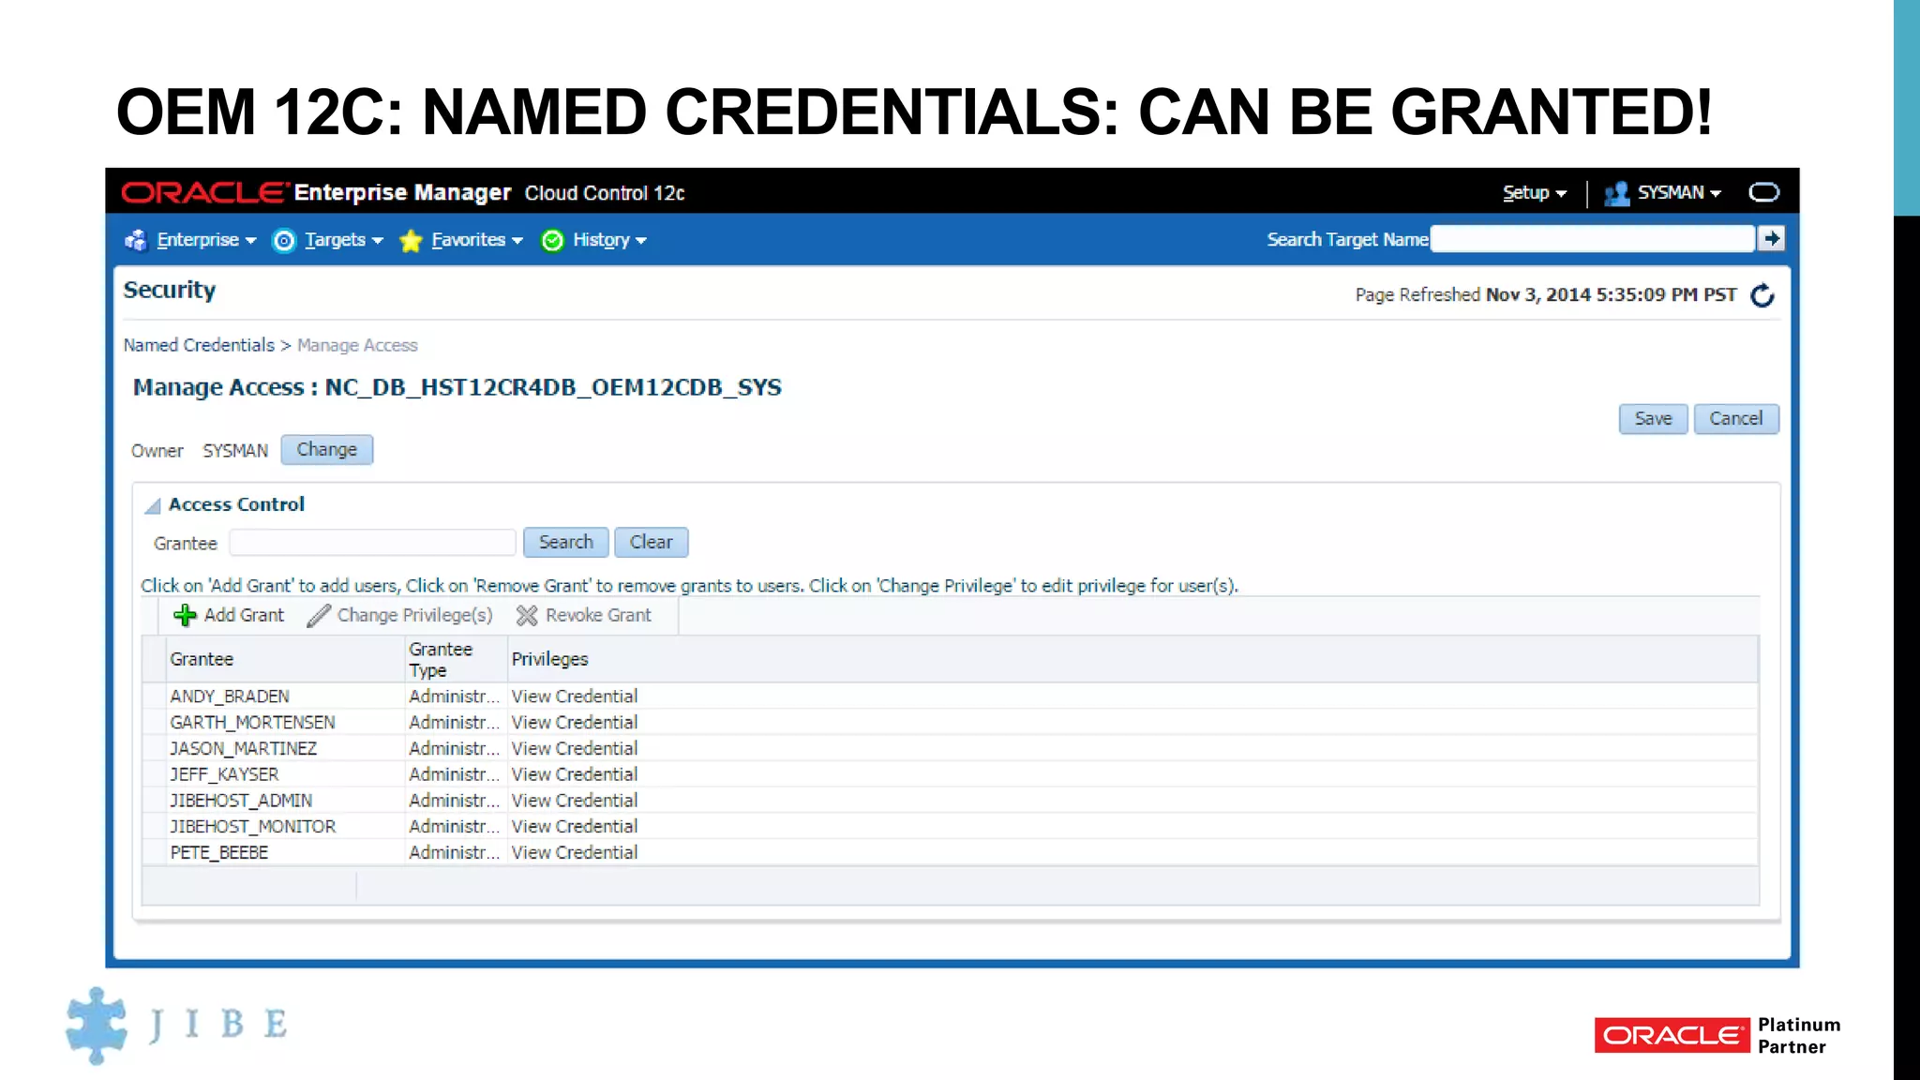1920x1080 pixels.
Task: Click the accessibility oval icon in header
Action: [1764, 192]
